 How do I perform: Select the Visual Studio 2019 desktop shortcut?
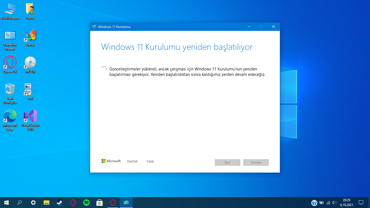(x=30, y=120)
